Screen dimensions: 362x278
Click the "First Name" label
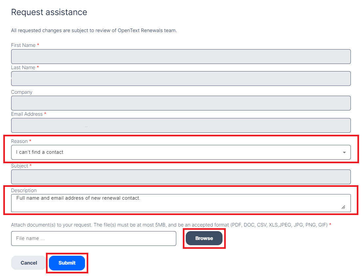[x=23, y=45]
